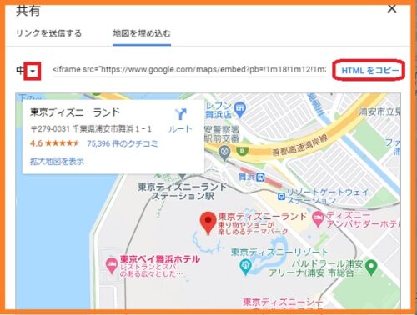Click the red Tokyo Disneyland map pin
Image resolution: width=417 pixels, height=315 pixels.
click(208, 222)
